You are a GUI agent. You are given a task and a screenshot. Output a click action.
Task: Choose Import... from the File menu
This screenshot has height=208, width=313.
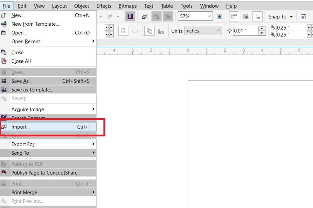(x=48, y=127)
